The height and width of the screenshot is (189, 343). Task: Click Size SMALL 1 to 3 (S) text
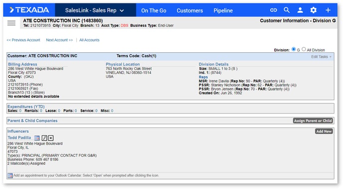coord(218,69)
